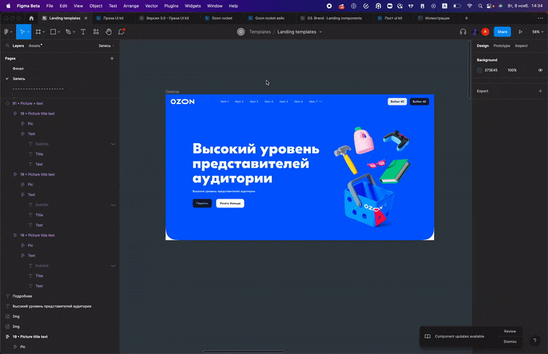This screenshot has width=548, height=354.
Task: Open the Plugins menu
Action: [171, 6]
